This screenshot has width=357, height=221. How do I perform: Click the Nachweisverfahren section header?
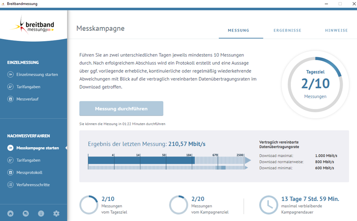click(x=29, y=136)
